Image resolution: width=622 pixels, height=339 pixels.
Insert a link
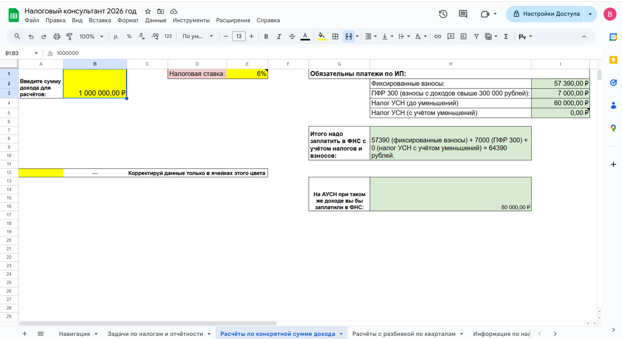[x=437, y=36]
